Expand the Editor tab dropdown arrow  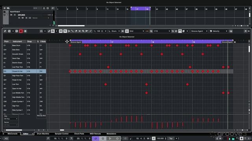click(x=33, y=134)
